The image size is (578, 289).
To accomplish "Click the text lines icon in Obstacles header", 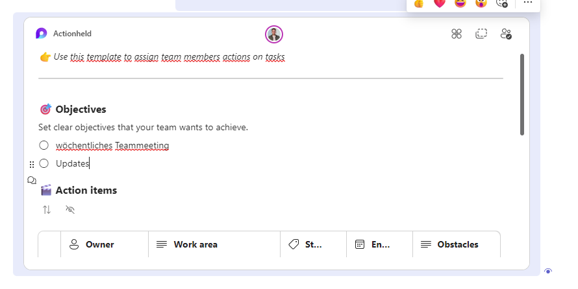I will tap(426, 244).
